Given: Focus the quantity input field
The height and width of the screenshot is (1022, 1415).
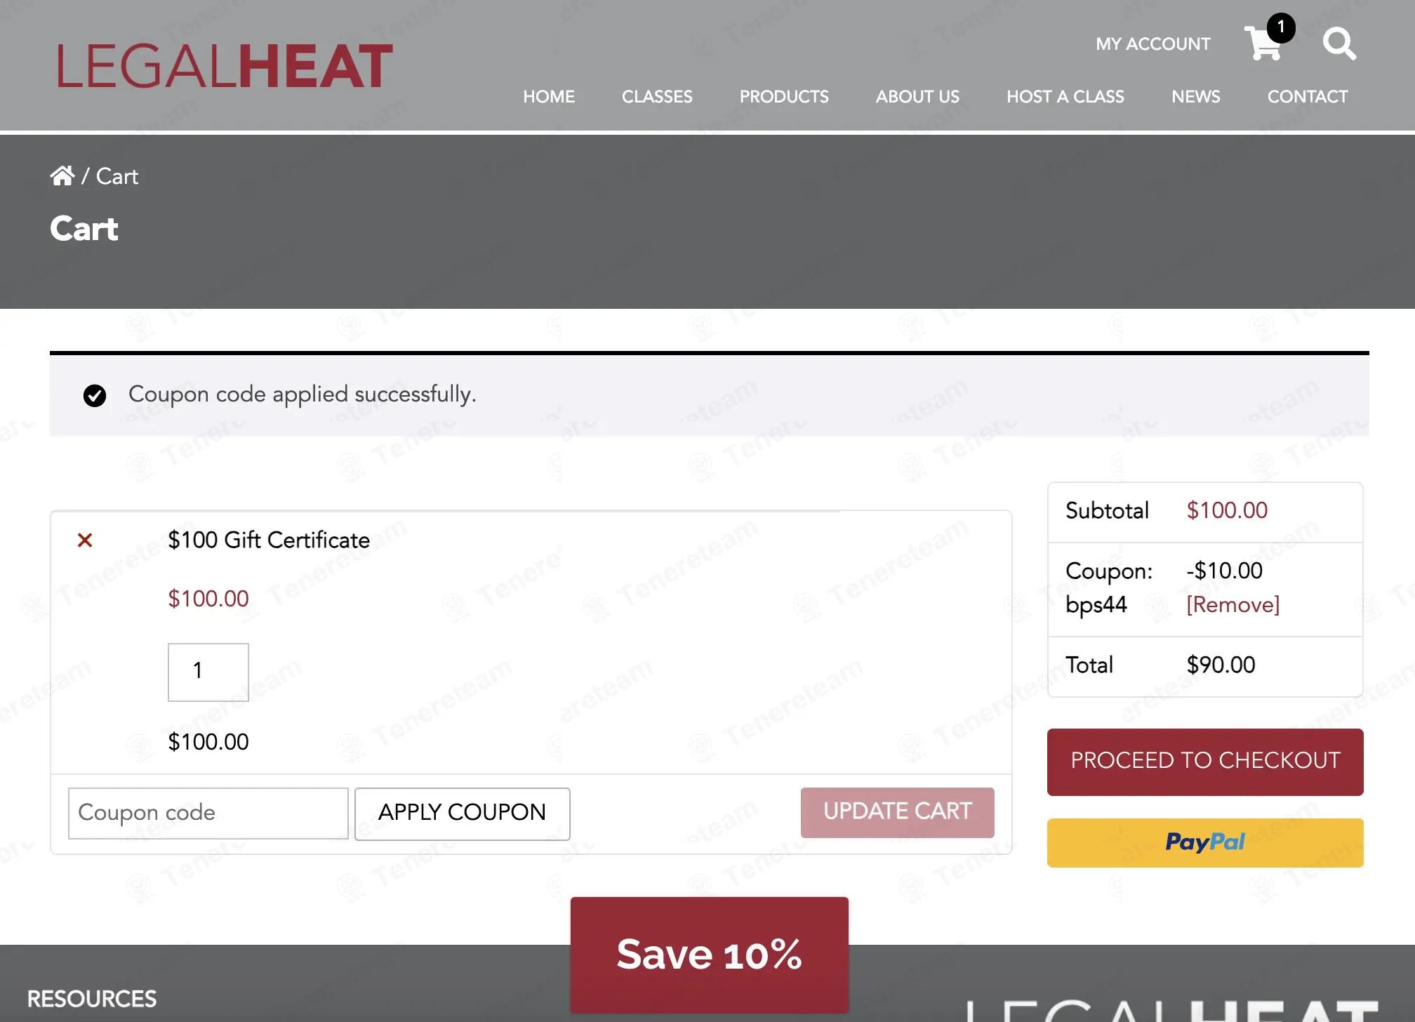Looking at the screenshot, I should point(208,672).
